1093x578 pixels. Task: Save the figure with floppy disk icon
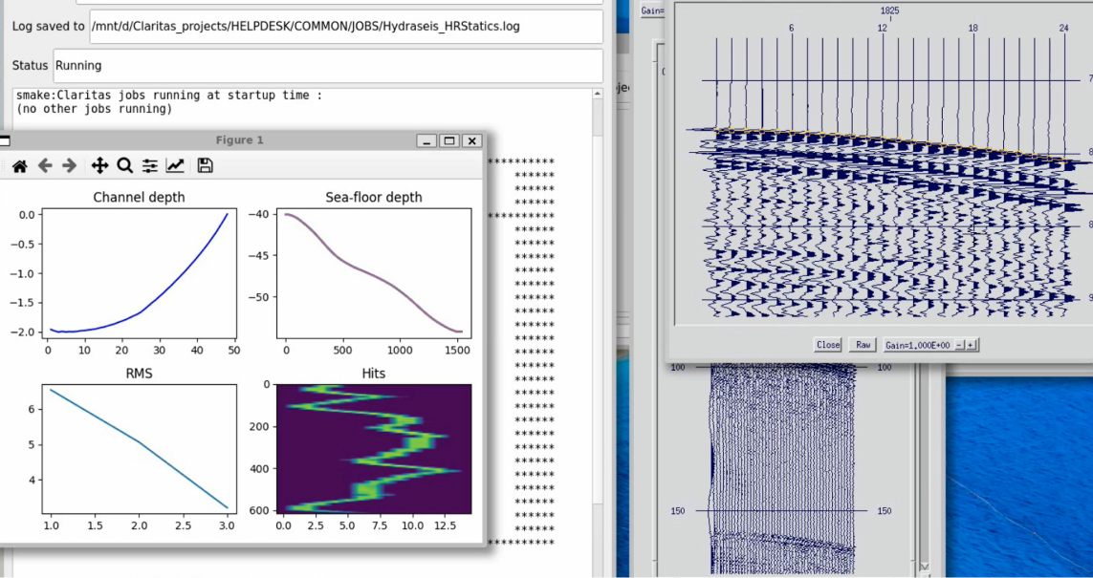click(205, 165)
